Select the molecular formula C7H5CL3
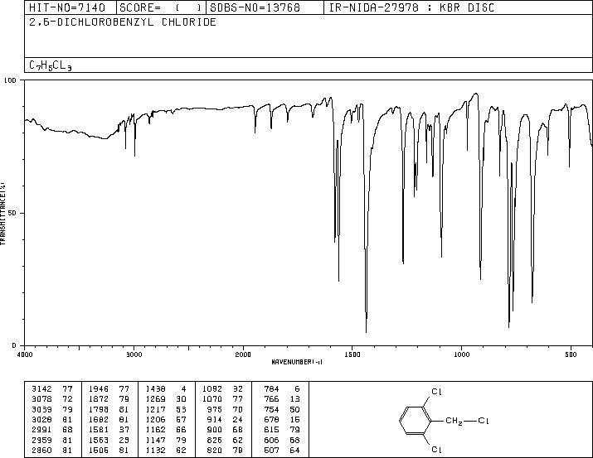Image resolution: width=593 pixels, height=458 pixels. [51, 65]
